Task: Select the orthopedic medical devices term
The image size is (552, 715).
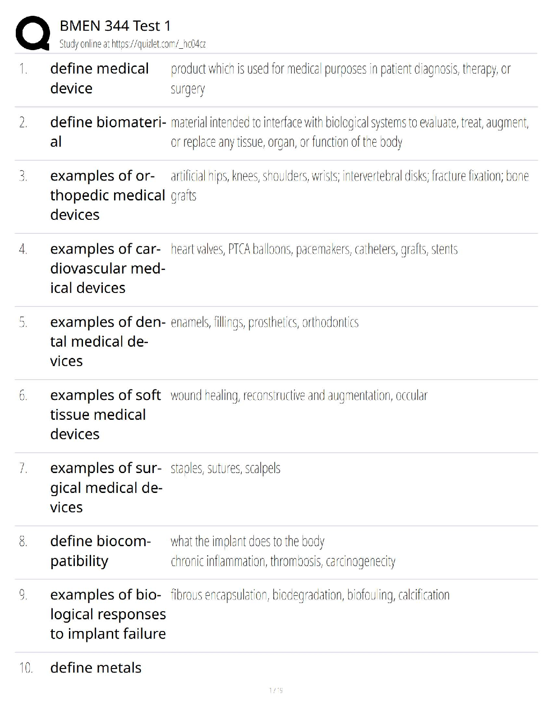Action: click(x=107, y=195)
